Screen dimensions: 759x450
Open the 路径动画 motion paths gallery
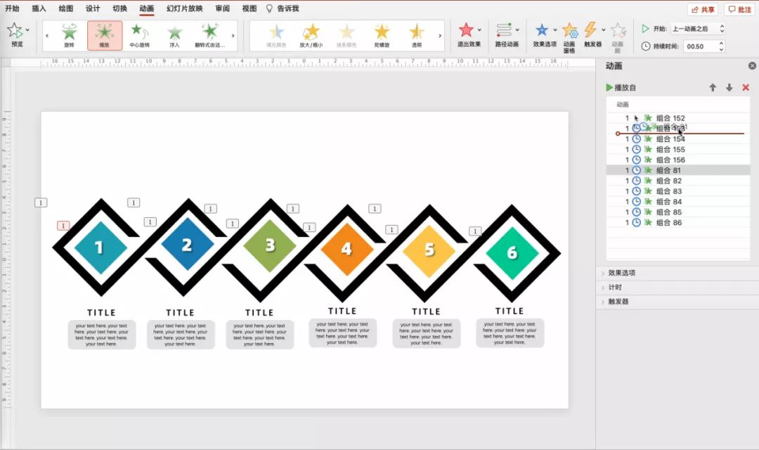coord(504,30)
